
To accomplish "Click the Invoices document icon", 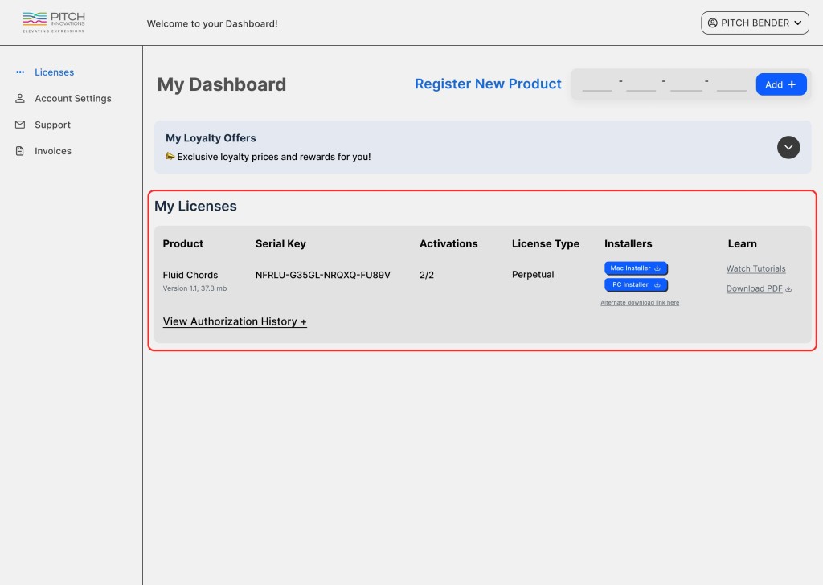I will point(19,150).
